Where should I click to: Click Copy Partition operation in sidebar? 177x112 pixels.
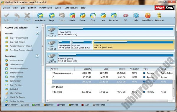pyautogui.click(x=16, y=85)
